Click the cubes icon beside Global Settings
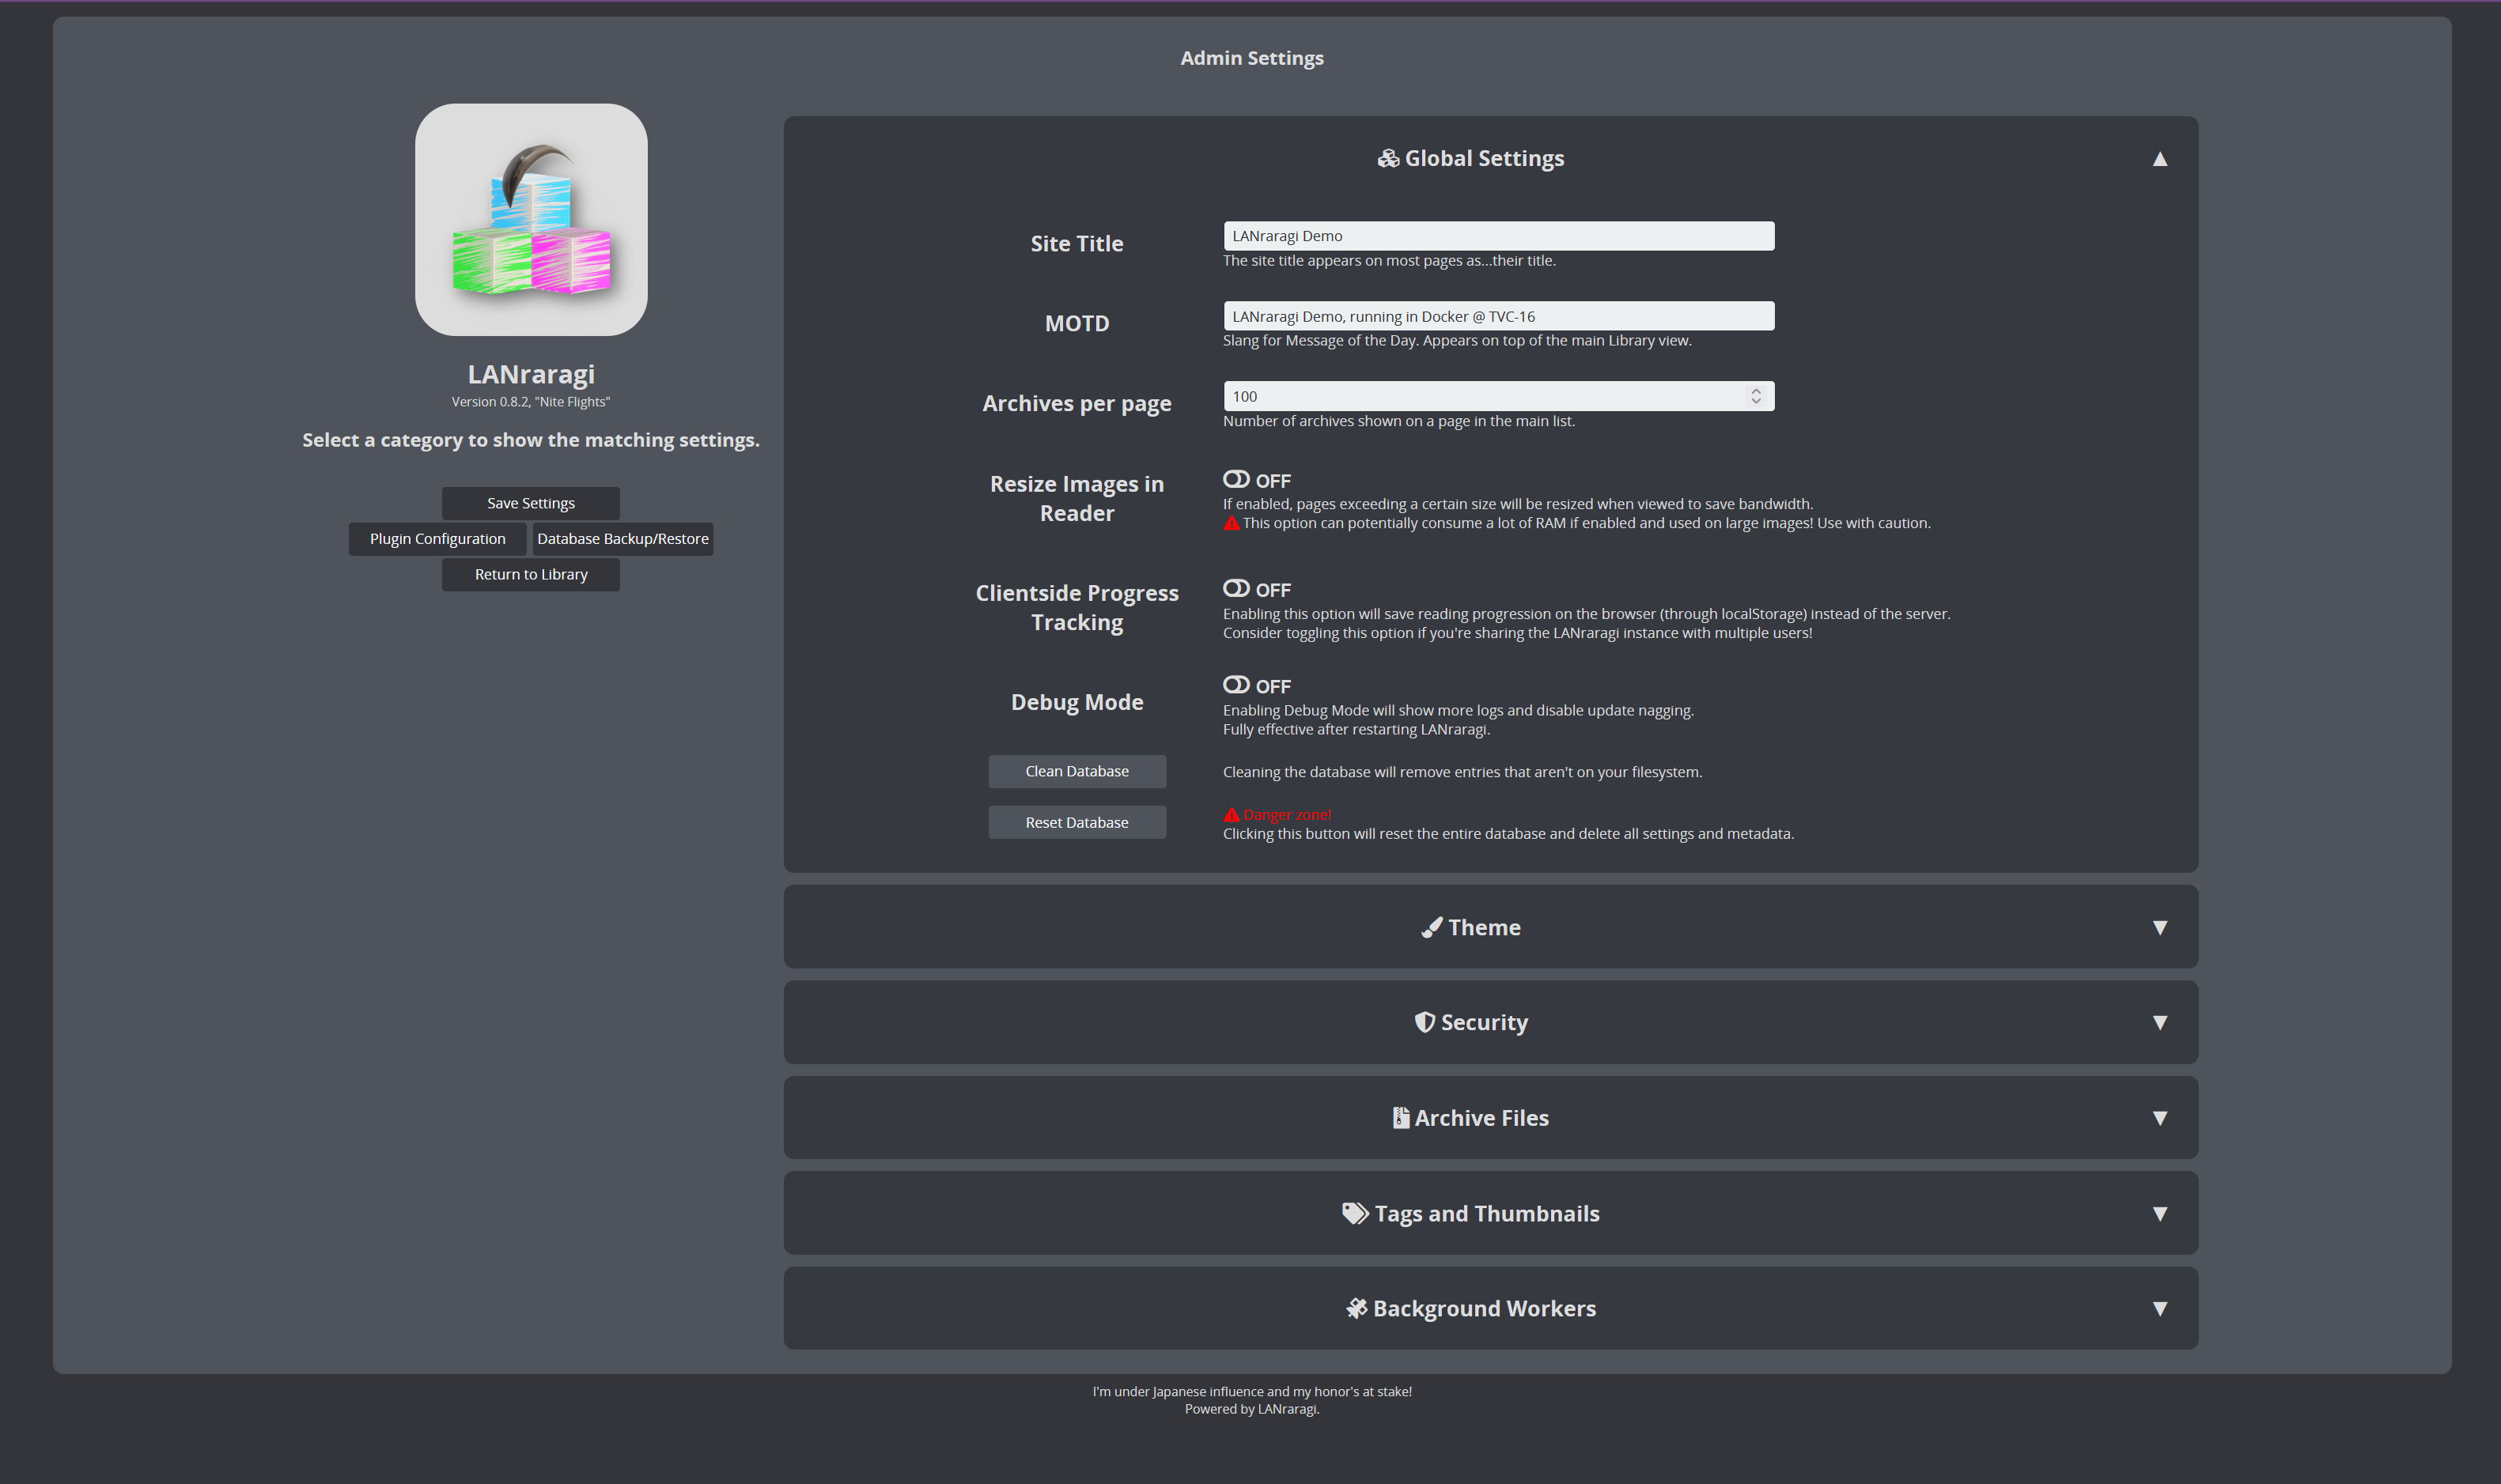Viewport: 2501px width, 1484px height. pyautogui.click(x=1387, y=159)
